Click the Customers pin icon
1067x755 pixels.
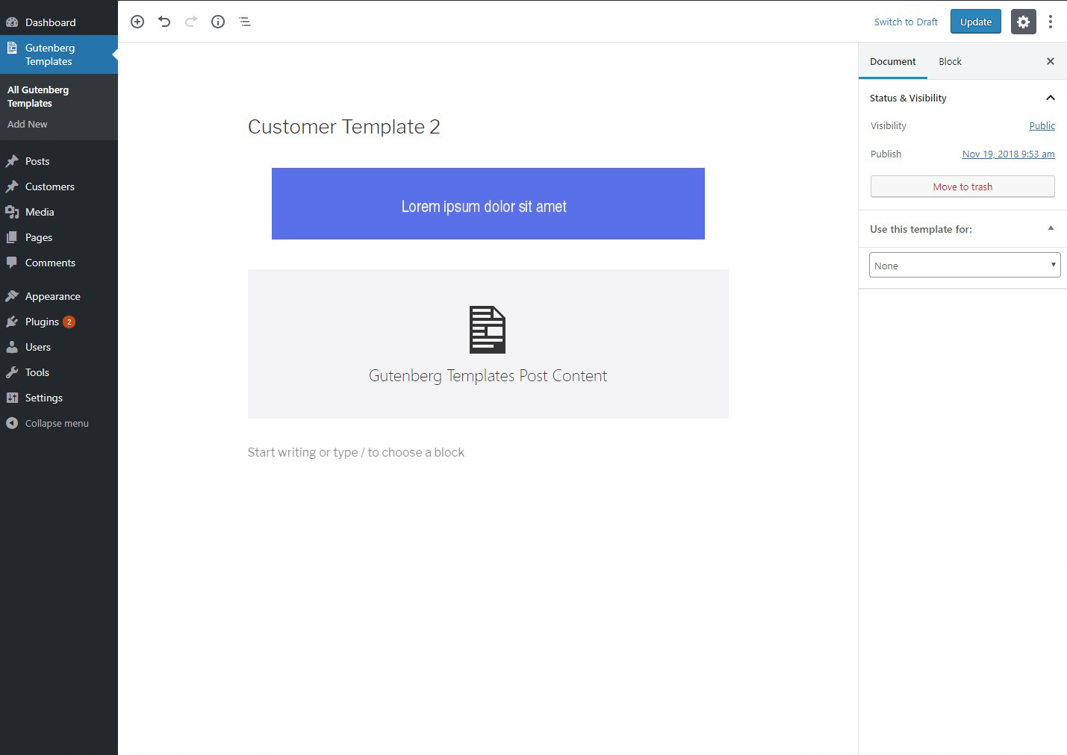[12, 187]
